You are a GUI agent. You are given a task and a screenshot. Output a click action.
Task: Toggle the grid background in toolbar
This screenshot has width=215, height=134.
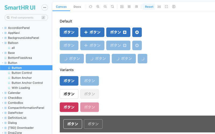point(129,7)
